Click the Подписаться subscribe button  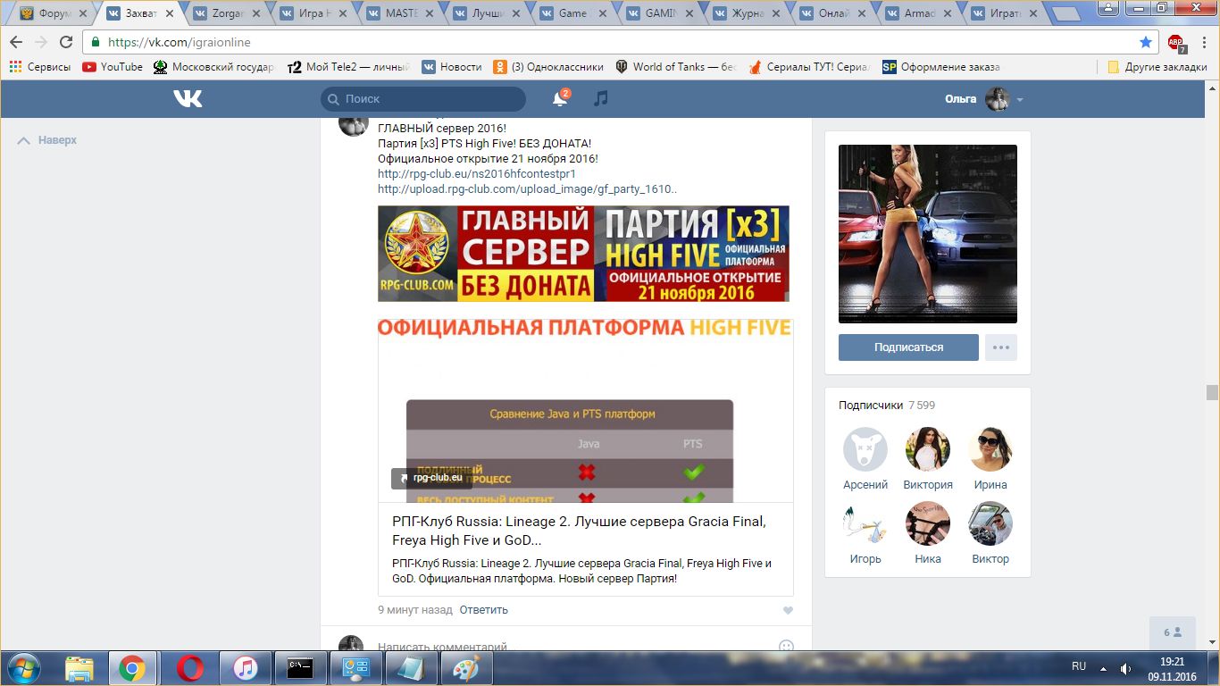click(908, 347)
